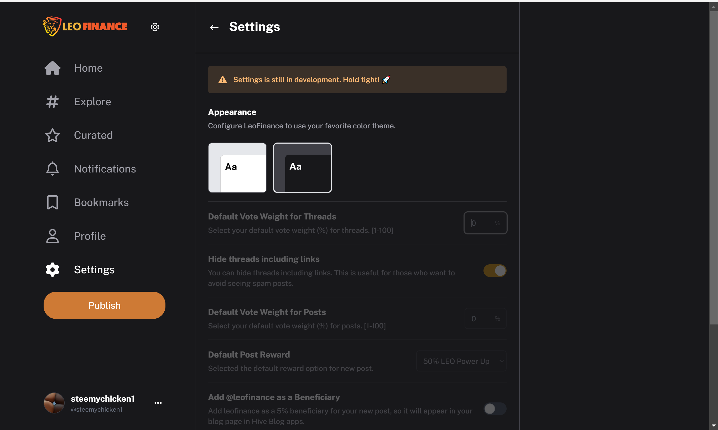Open the Curated menu item
Viewport: 718px width, 430px height.
tap(93, 135)
